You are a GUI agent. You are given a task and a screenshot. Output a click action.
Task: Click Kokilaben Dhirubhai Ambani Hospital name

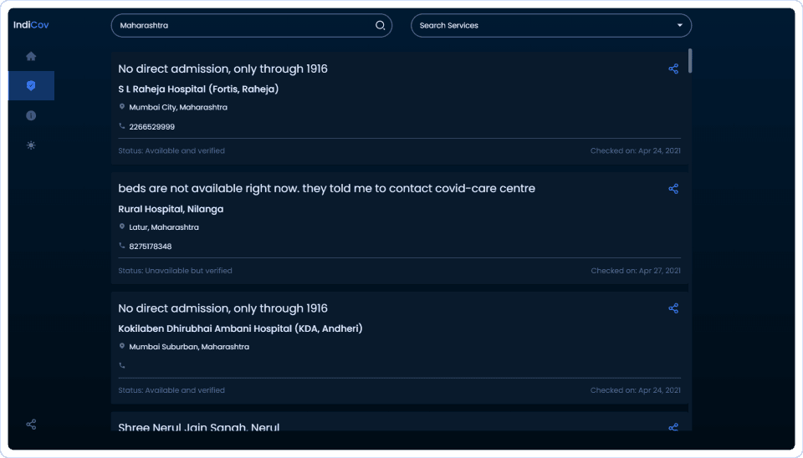point(240,328)
